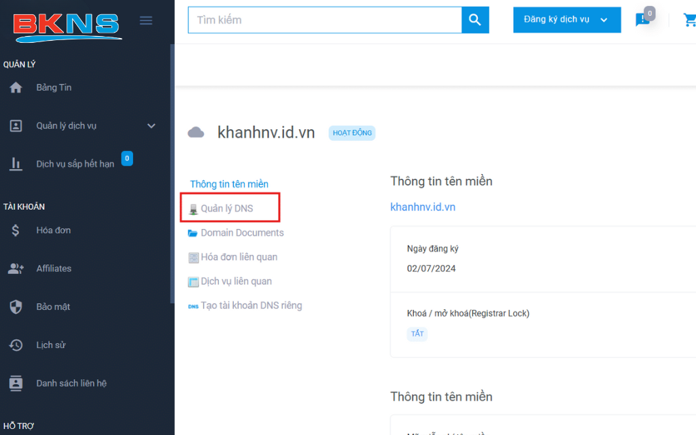This screenshot has height=435, width=696.
Task: Click the Bảo mật shield icon
Action: (x=16, y=307)
